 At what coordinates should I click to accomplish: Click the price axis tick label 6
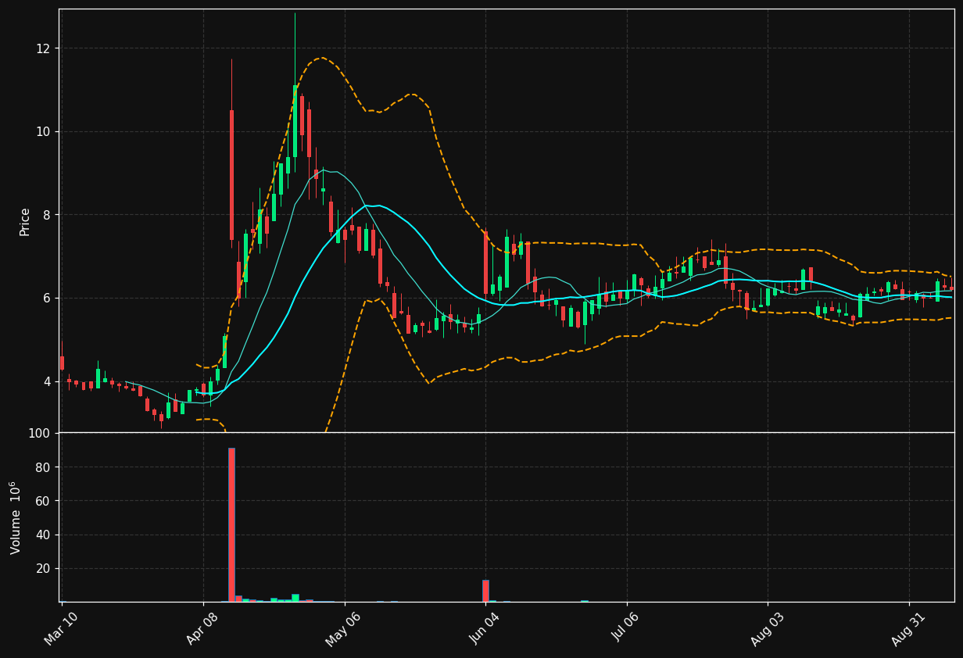pos(46,298)
